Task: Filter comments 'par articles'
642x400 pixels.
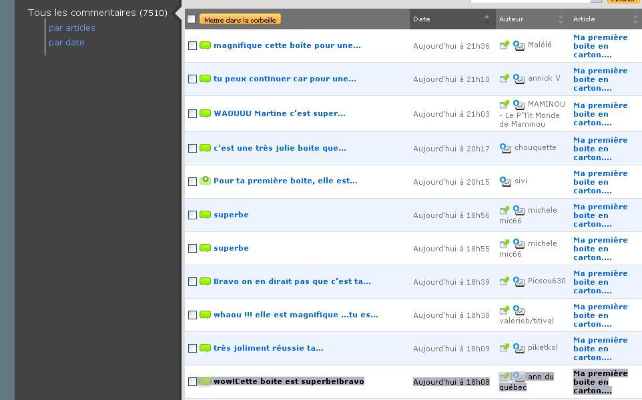Action: point(71,27)
